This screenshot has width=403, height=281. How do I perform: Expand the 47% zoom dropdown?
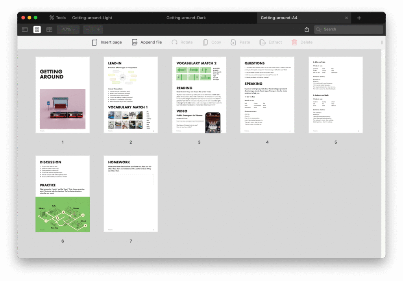coord(68,29)
